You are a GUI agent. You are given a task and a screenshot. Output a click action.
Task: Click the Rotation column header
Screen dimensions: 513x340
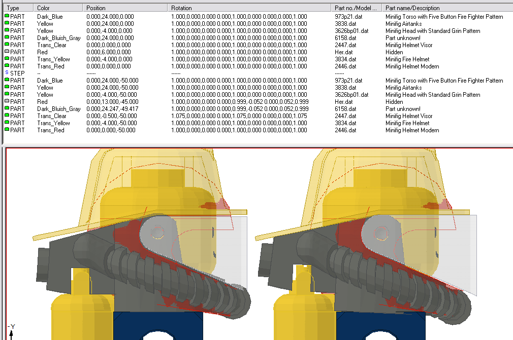point(249,8)
